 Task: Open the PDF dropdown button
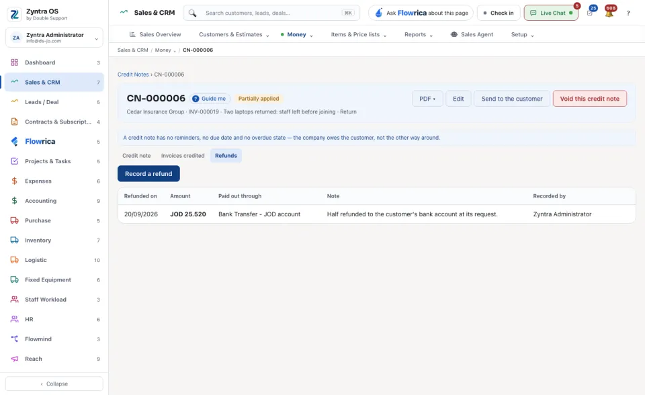pyautogui.click(x=427, y=99)
